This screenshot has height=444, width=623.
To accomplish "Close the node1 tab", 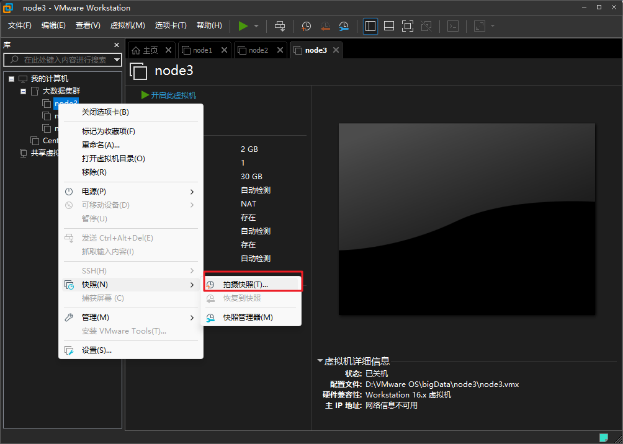I will point(224,50).
